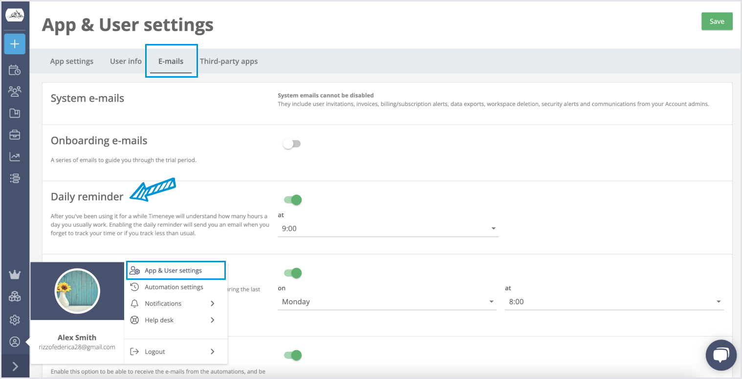
Task: Open the 8:00 time dropdown
Action: click(614, 302)
